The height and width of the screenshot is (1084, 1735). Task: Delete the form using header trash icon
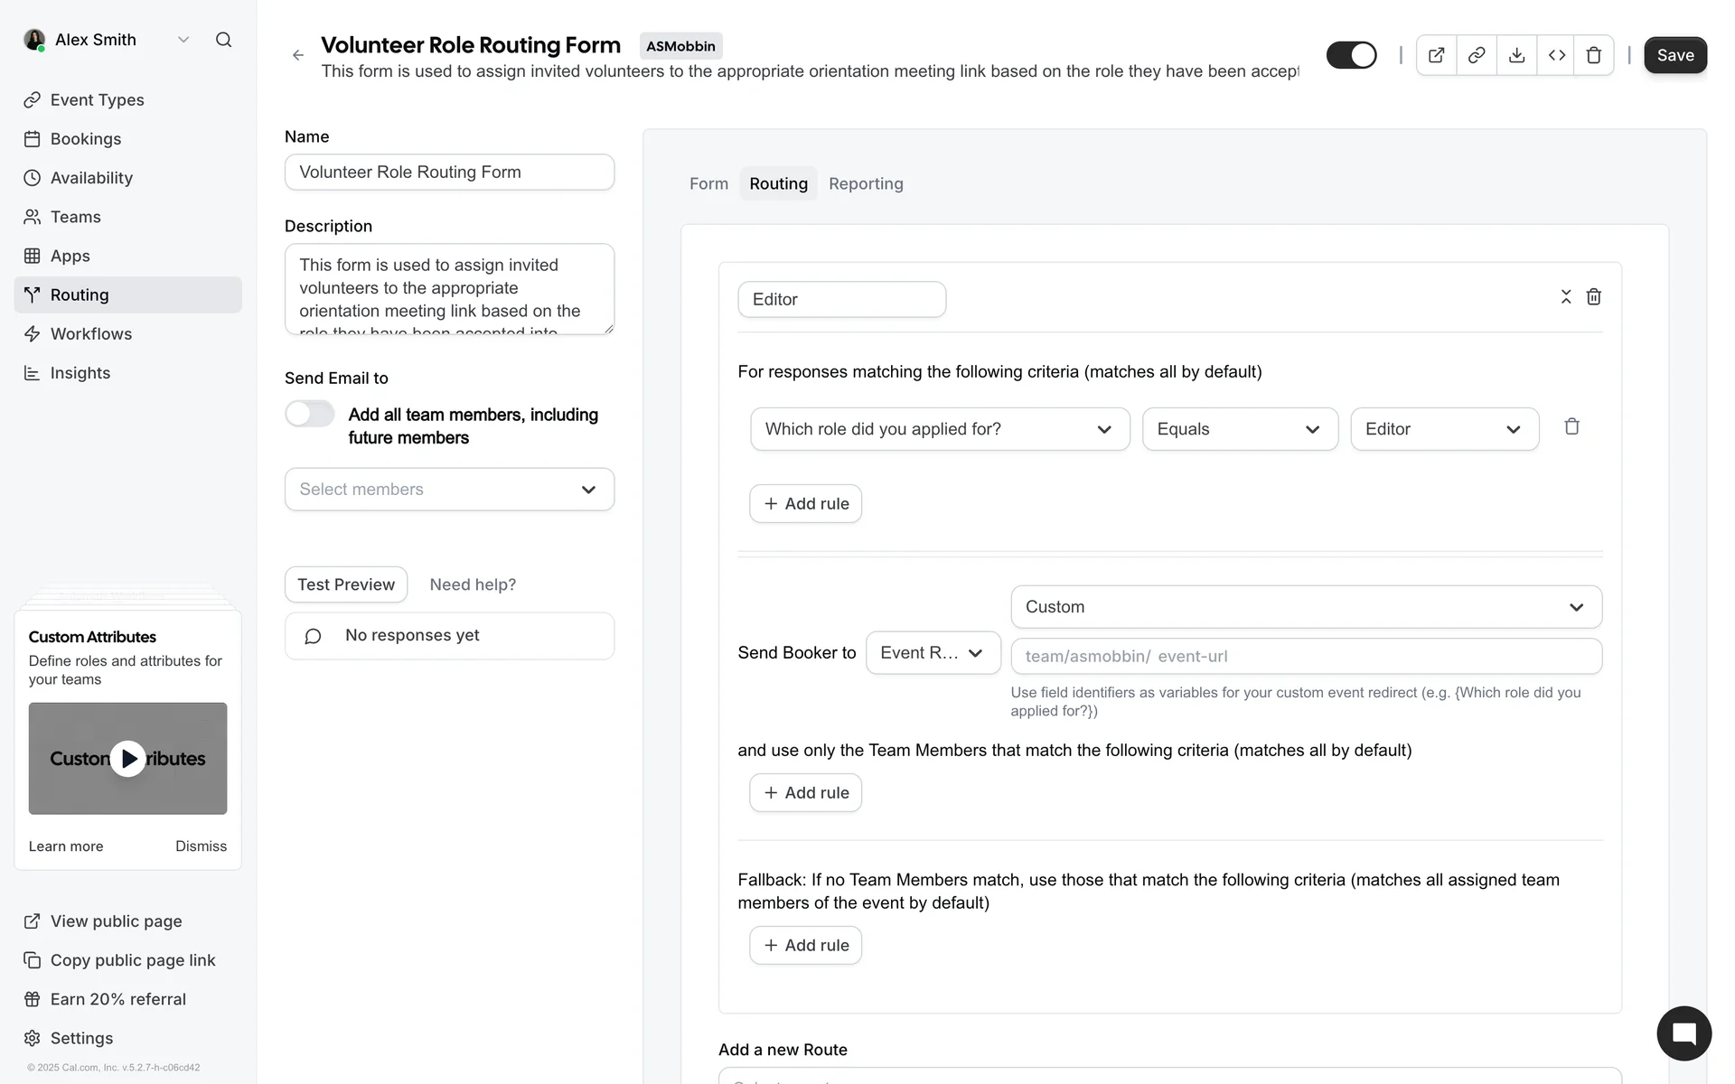[1594, 56]
